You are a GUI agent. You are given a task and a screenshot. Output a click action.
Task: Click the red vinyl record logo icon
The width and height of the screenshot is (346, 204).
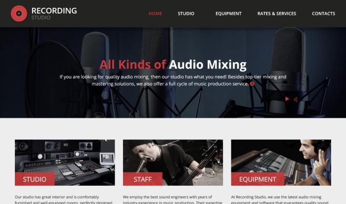(x=19, y=13)
